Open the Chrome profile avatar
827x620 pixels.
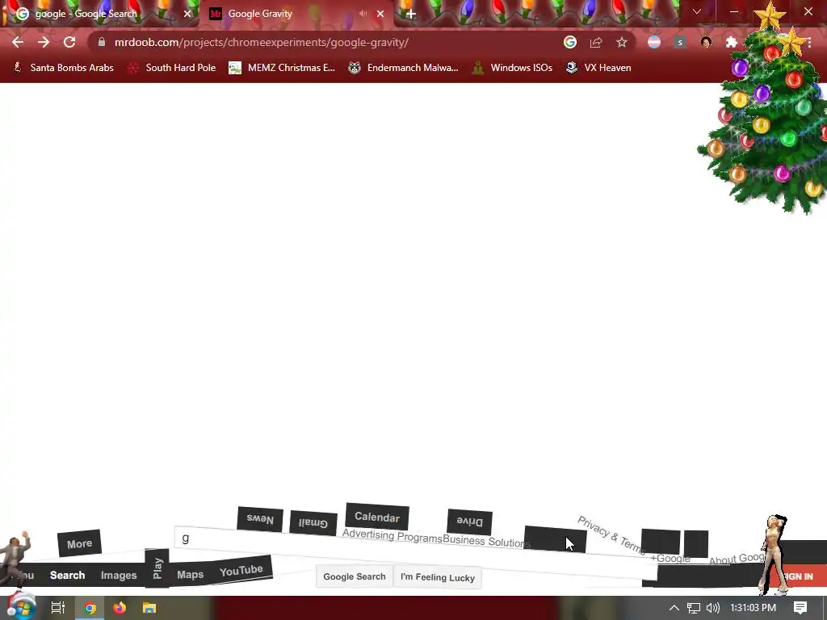[x=706, y=42]
